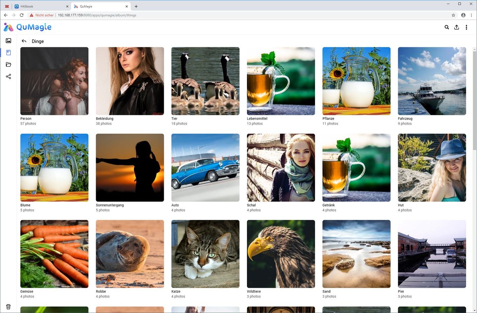Viewport: 477px width, 313px height.
Task: Open the browser profile icon
Action: (x=463, y=15)
